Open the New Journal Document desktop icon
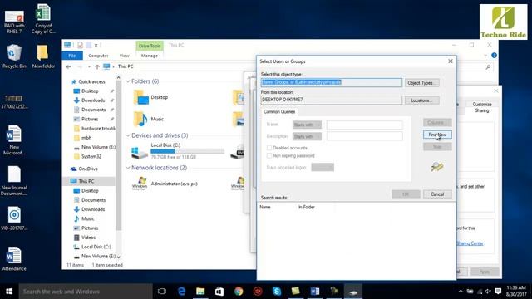The width and height of the screenshot is (532, 299). [14, 181]
